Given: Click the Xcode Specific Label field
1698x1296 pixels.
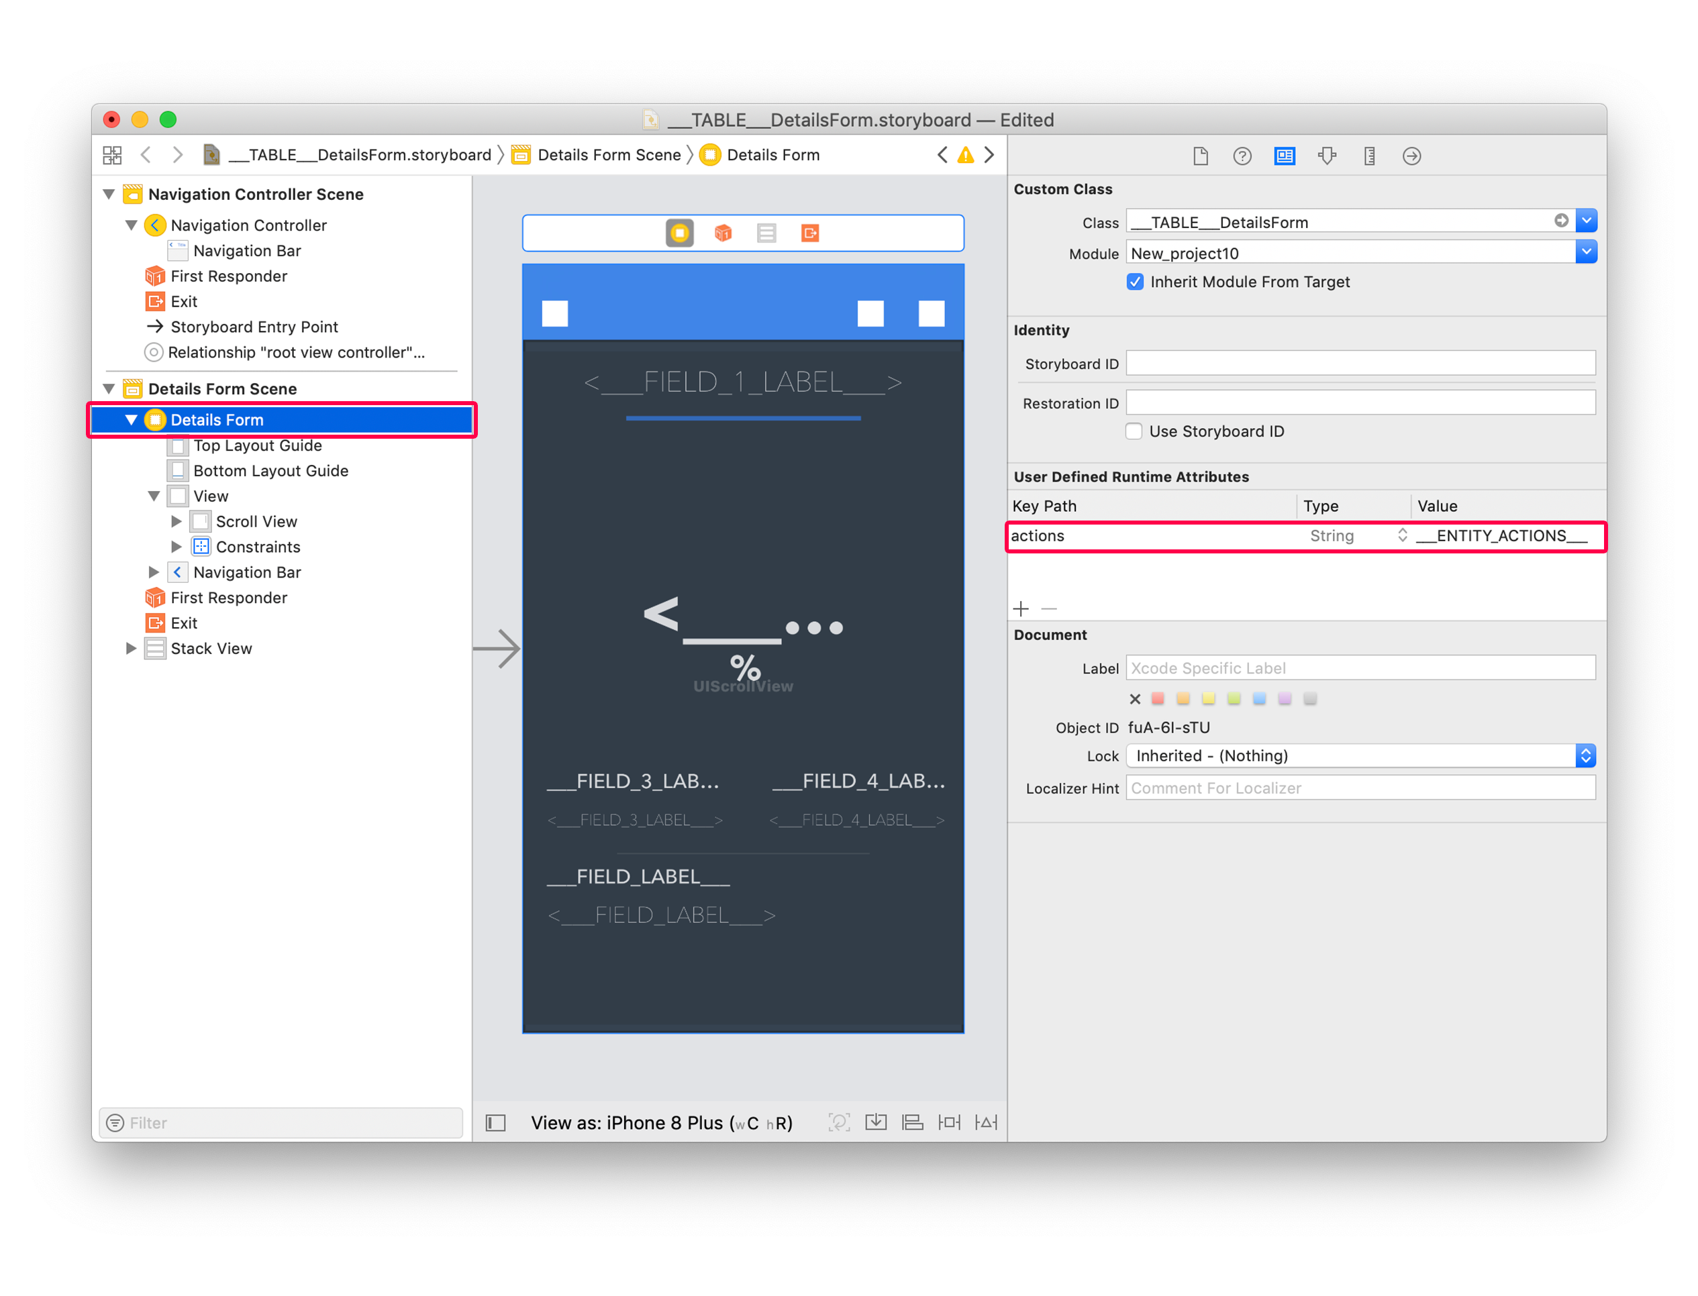Looking at the screenshot, I should [1360, 668].
